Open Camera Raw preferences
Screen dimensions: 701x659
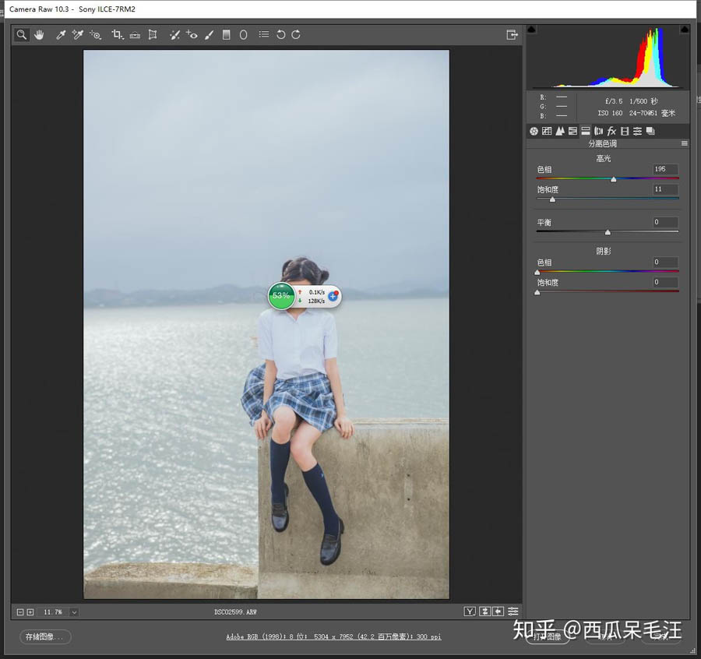click(x=263, y=34)
